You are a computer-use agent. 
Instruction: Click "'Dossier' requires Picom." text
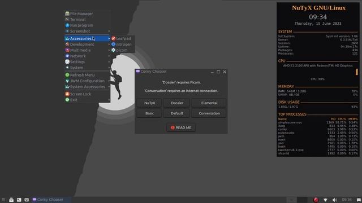tap(181, 82)
